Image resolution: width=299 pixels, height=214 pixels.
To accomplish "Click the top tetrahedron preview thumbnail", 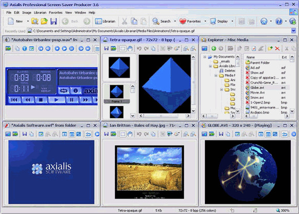I will click(x=119, y=67).
